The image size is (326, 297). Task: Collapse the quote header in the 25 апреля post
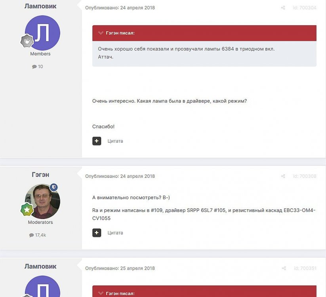click(101, 293)
